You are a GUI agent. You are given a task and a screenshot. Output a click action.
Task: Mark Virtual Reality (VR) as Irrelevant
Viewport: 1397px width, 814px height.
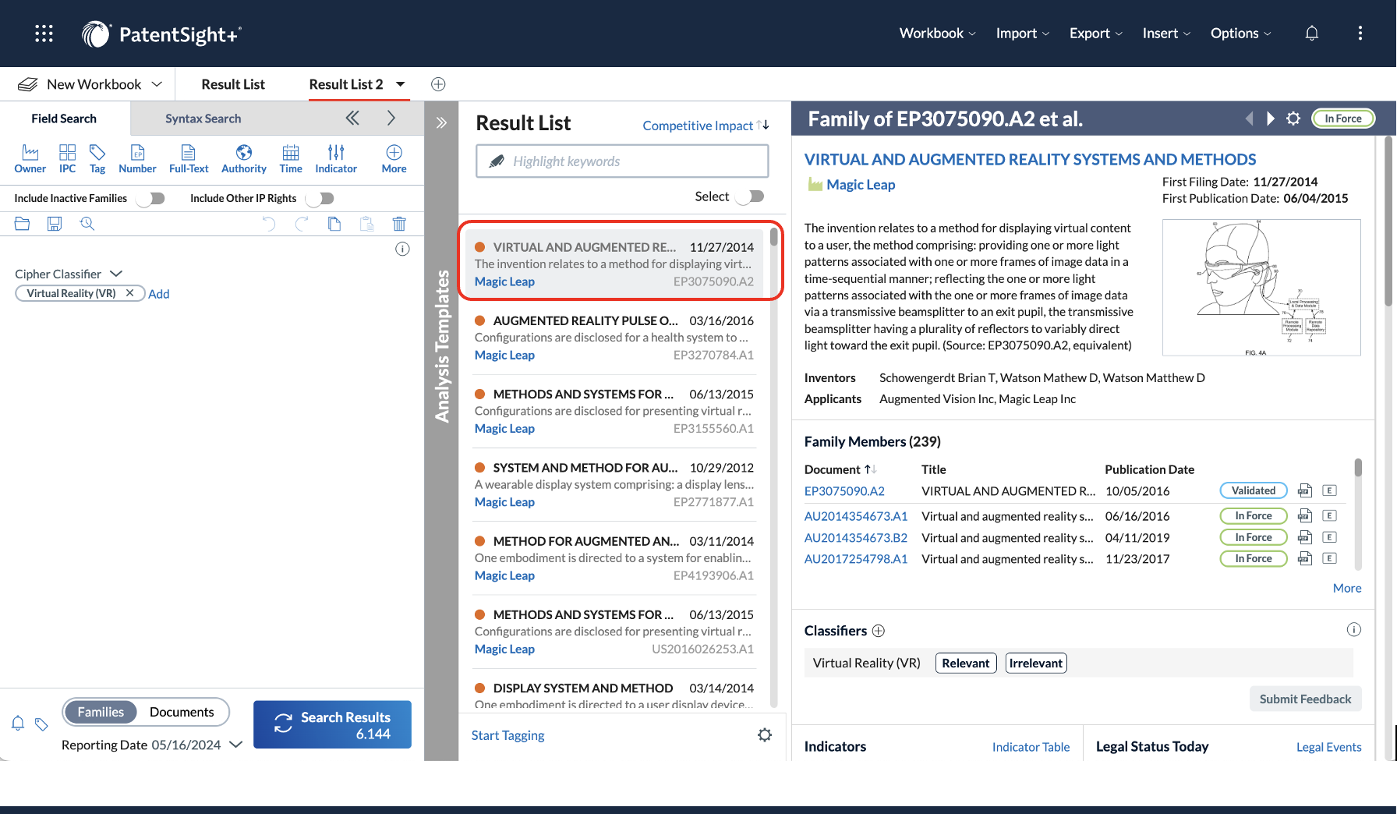1036,663
